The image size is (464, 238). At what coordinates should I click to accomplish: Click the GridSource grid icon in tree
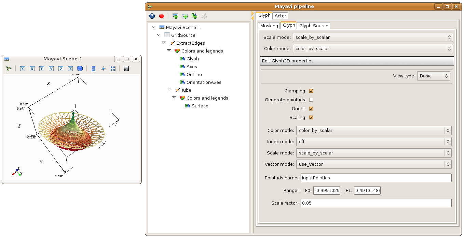167,35
